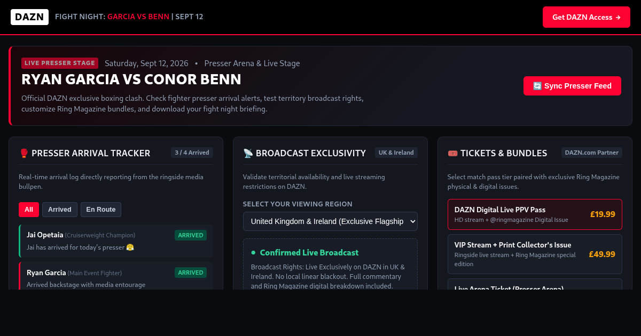Click the ticket icon beside Tickets & Bundles
The image size is (641, 336).
click(452, 153)
